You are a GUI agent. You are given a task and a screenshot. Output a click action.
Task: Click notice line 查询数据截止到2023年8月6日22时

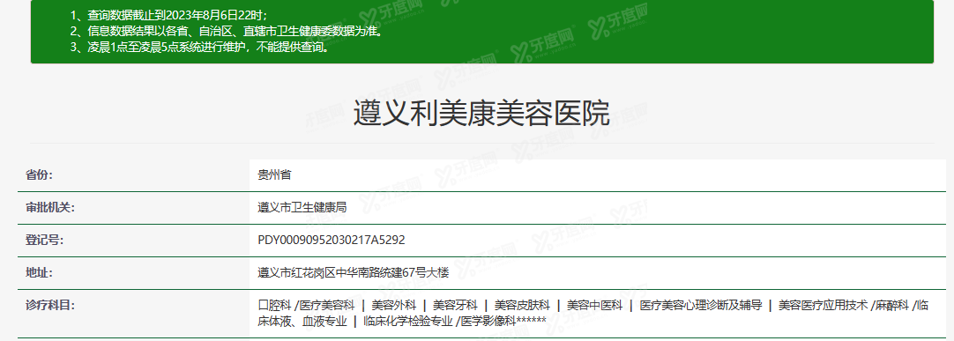[169, 16]
